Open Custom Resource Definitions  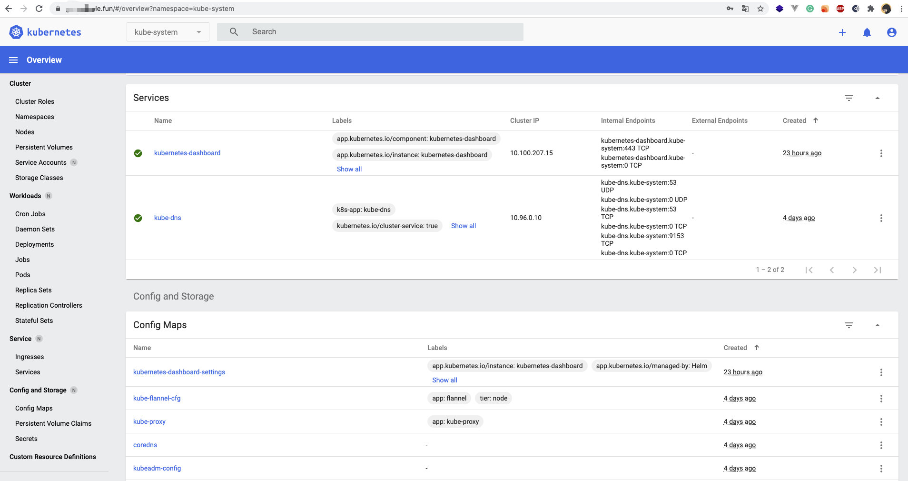pyautogui.click(x=53, y=457)
